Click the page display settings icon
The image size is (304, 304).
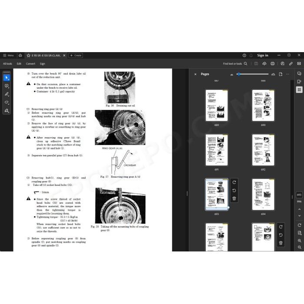pos(299,233)
